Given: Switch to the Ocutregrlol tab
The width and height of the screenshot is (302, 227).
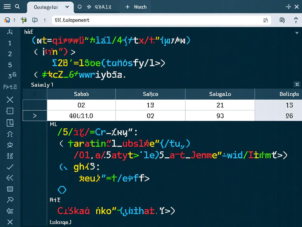Looking at the screenshot, I should tap(46, 7).
